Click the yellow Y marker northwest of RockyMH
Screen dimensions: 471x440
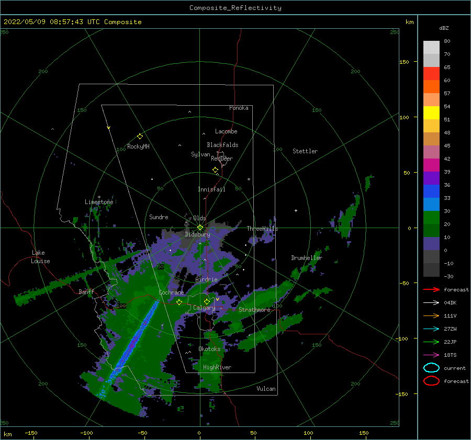108,128
